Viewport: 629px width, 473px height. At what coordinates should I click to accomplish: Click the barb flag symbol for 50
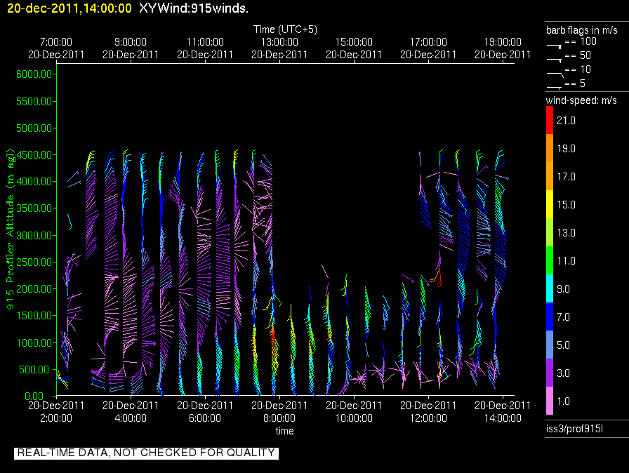(554, 60)
